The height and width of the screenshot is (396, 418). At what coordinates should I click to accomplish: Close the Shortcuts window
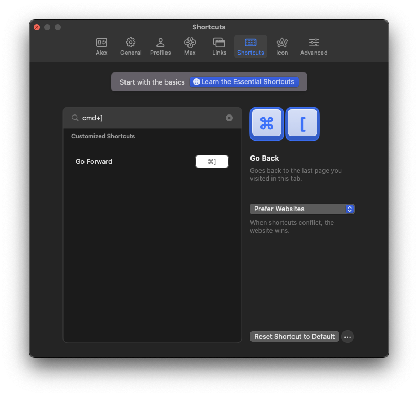click(x=37, y=27)
